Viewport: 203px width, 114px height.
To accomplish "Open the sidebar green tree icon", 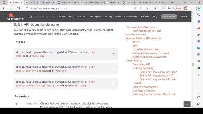I will coord(199,68).
